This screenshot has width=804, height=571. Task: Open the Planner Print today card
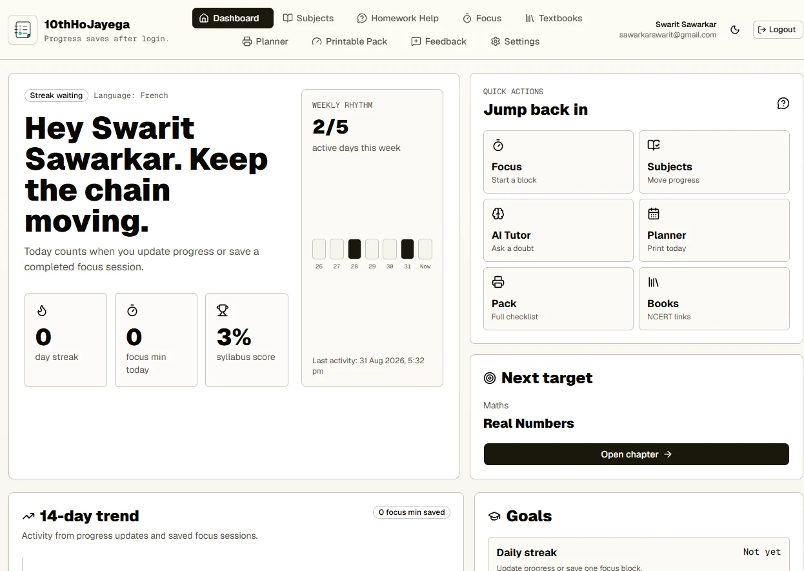coord(714,230)
